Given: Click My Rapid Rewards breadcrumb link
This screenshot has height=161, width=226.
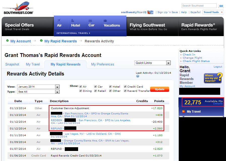Looking at the screenshot, I should 60,41.
